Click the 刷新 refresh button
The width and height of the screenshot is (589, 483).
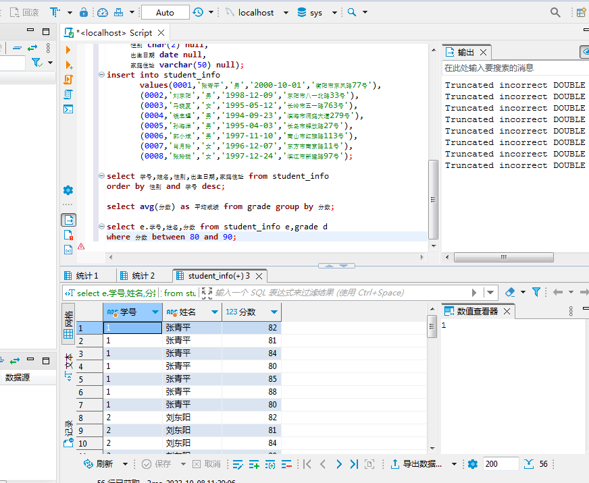[98, 464]
